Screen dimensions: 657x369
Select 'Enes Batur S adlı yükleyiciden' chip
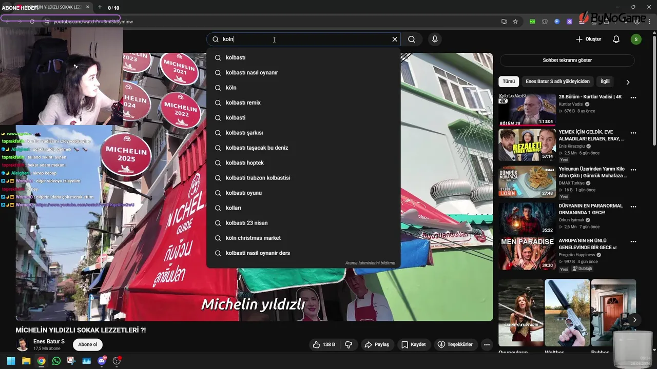(x=557, y=81)
